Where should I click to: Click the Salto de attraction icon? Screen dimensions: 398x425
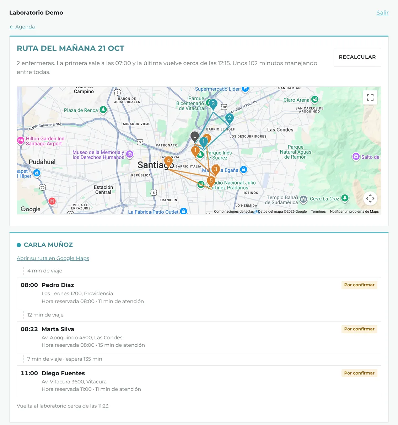[356, 156]
